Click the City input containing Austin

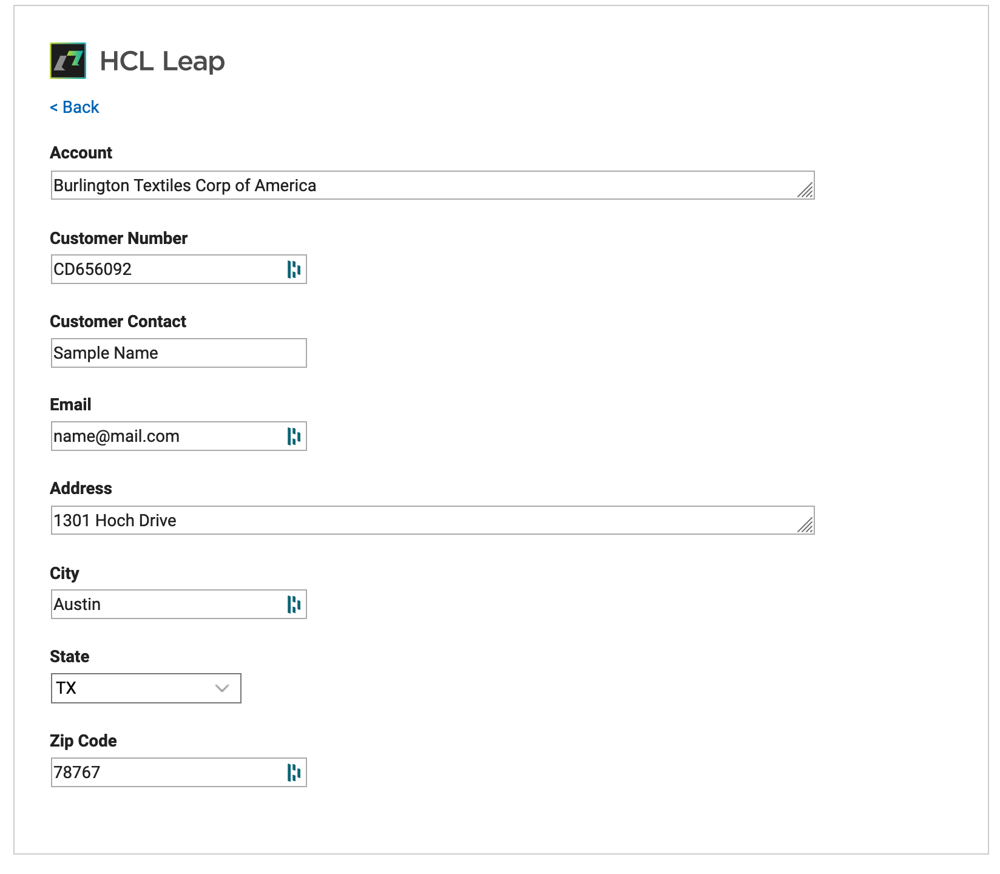179,605
